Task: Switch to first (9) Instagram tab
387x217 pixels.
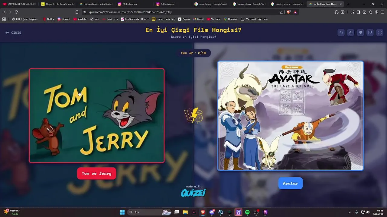Action: (134, 4)
